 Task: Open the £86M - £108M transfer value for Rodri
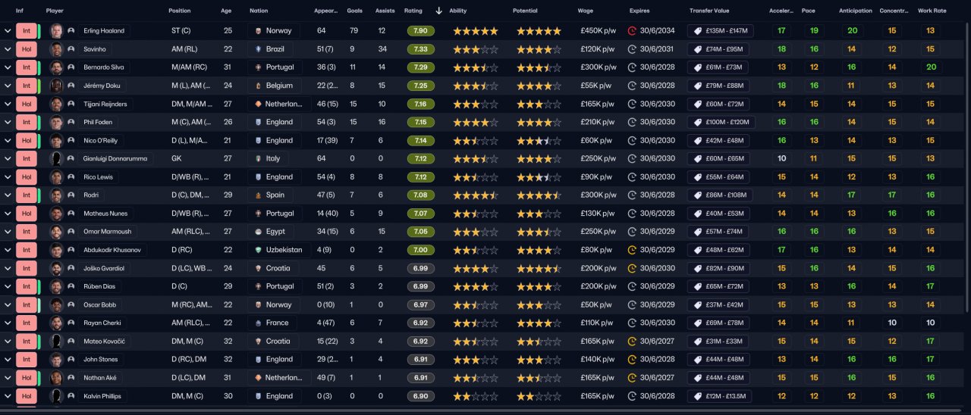[x=718, y=195]
